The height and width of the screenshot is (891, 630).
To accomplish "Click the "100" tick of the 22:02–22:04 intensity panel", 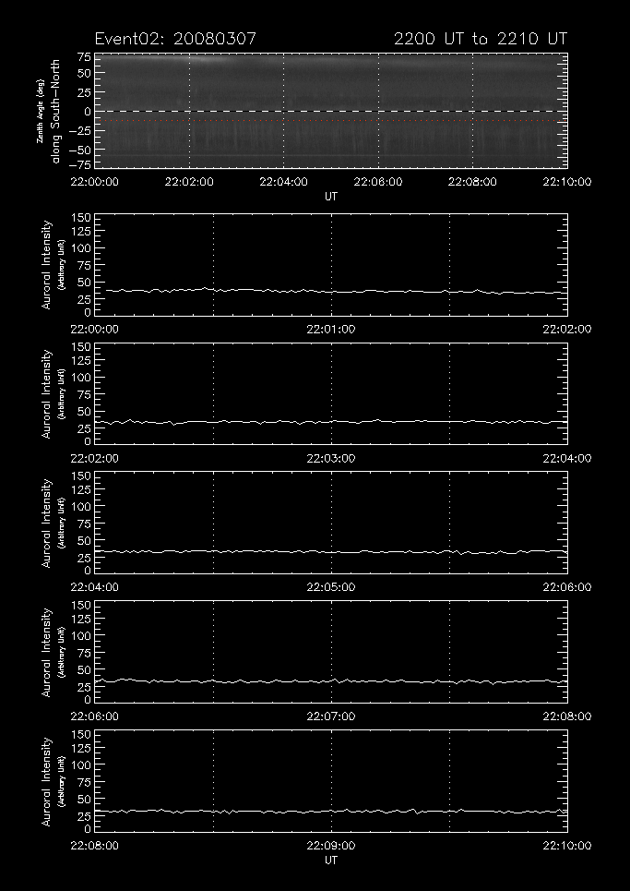I will pyautogui.click(x=80, y=378).
